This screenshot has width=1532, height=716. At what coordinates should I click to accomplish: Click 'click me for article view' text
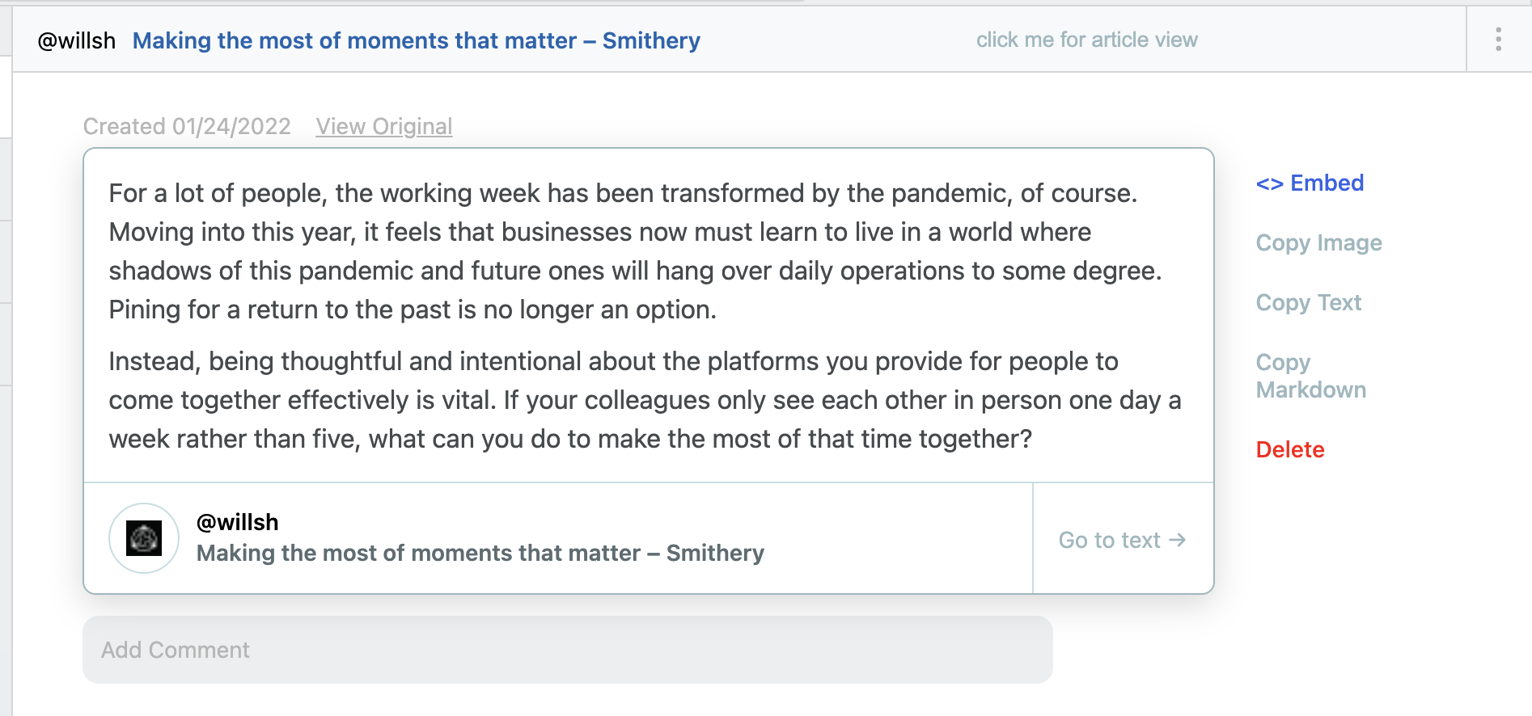(1086, 40)
